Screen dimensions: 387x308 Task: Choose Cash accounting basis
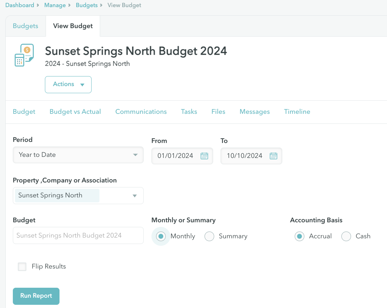point(346,236)
